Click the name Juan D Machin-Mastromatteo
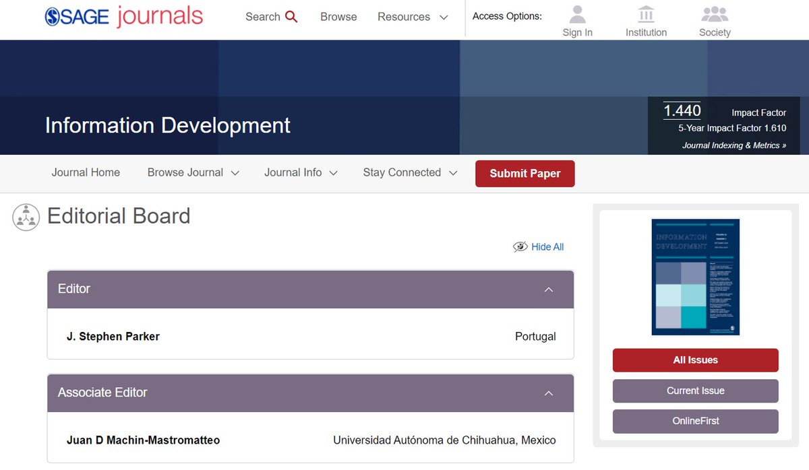Screen dimensions: 809x470 [x=143, y=440]
